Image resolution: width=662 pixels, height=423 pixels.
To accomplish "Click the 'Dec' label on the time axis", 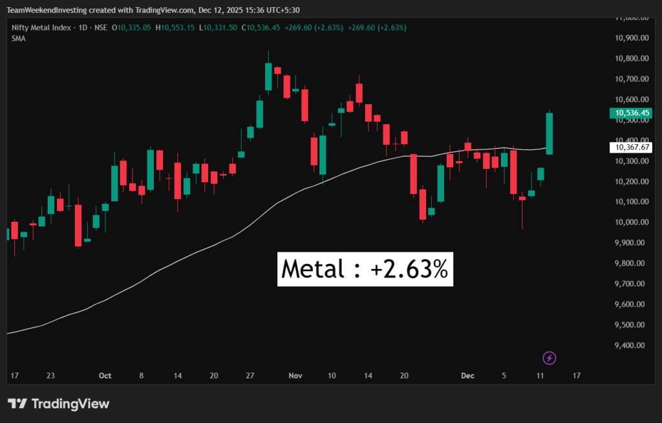I will tap(467, 376).
